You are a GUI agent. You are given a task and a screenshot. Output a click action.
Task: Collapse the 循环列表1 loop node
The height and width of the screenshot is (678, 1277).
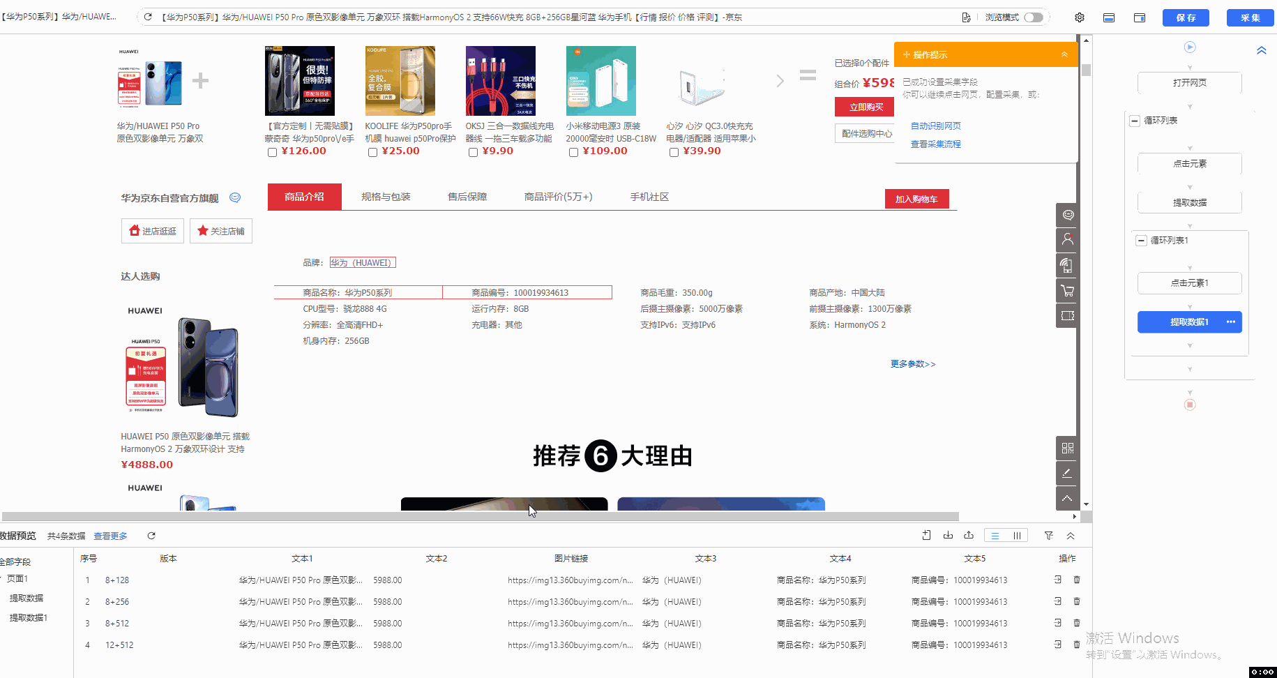1141,241
